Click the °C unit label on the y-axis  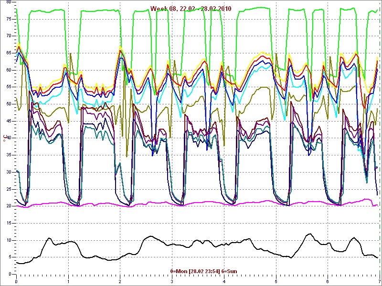pyautogui.click(x=5, y=138)
